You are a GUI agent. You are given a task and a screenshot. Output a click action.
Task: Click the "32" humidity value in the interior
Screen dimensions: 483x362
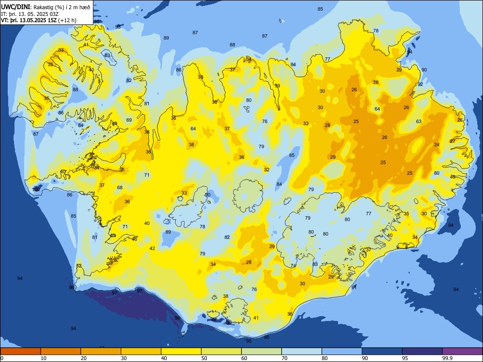267,169
